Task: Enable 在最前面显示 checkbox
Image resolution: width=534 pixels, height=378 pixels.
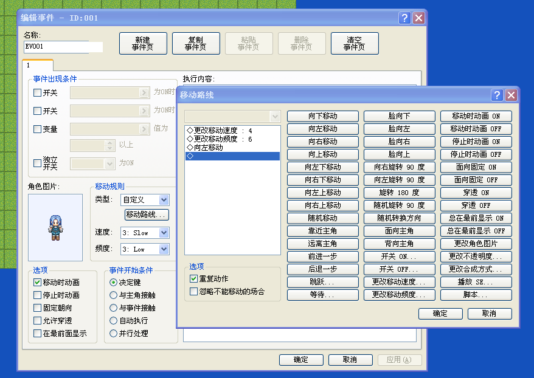Action: click(38, 334)
